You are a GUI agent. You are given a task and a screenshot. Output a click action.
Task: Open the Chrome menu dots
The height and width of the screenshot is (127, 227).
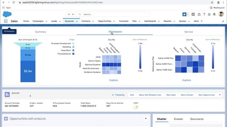[x=223, y=2]
